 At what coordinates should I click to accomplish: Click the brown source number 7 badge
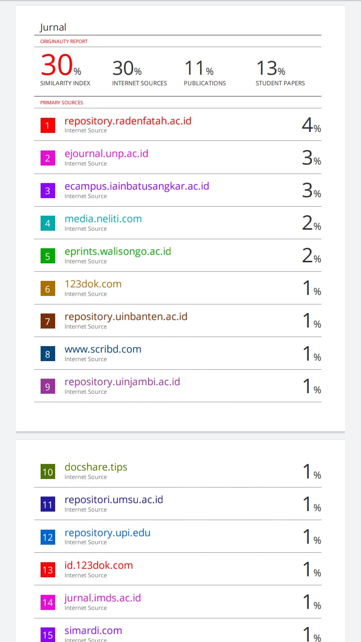(x=48, y=322)
